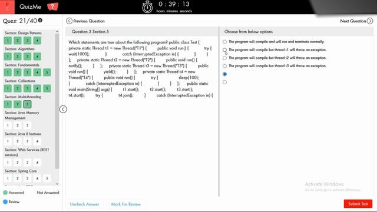Click the Uncheck Answer button
This screenshot has height=212, width=377.
coord(84,204)
